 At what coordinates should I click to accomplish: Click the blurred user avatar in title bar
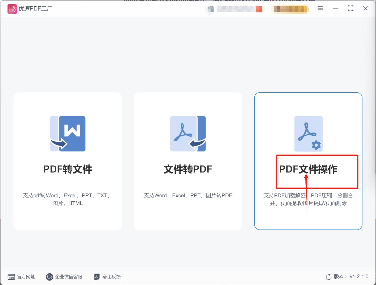210,9
